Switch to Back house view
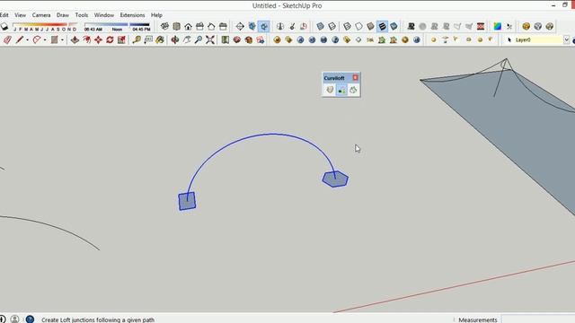The image size is (575, 323). [211, 26]
